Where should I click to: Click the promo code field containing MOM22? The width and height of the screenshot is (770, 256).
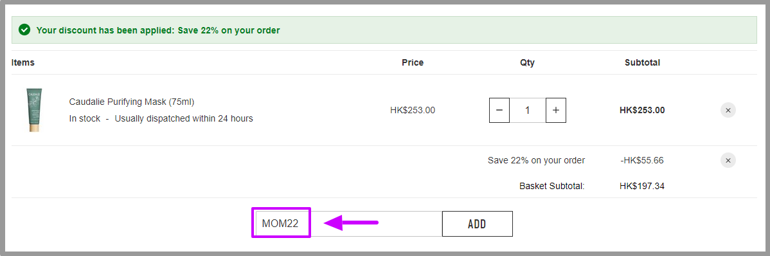tap(348, 224)
